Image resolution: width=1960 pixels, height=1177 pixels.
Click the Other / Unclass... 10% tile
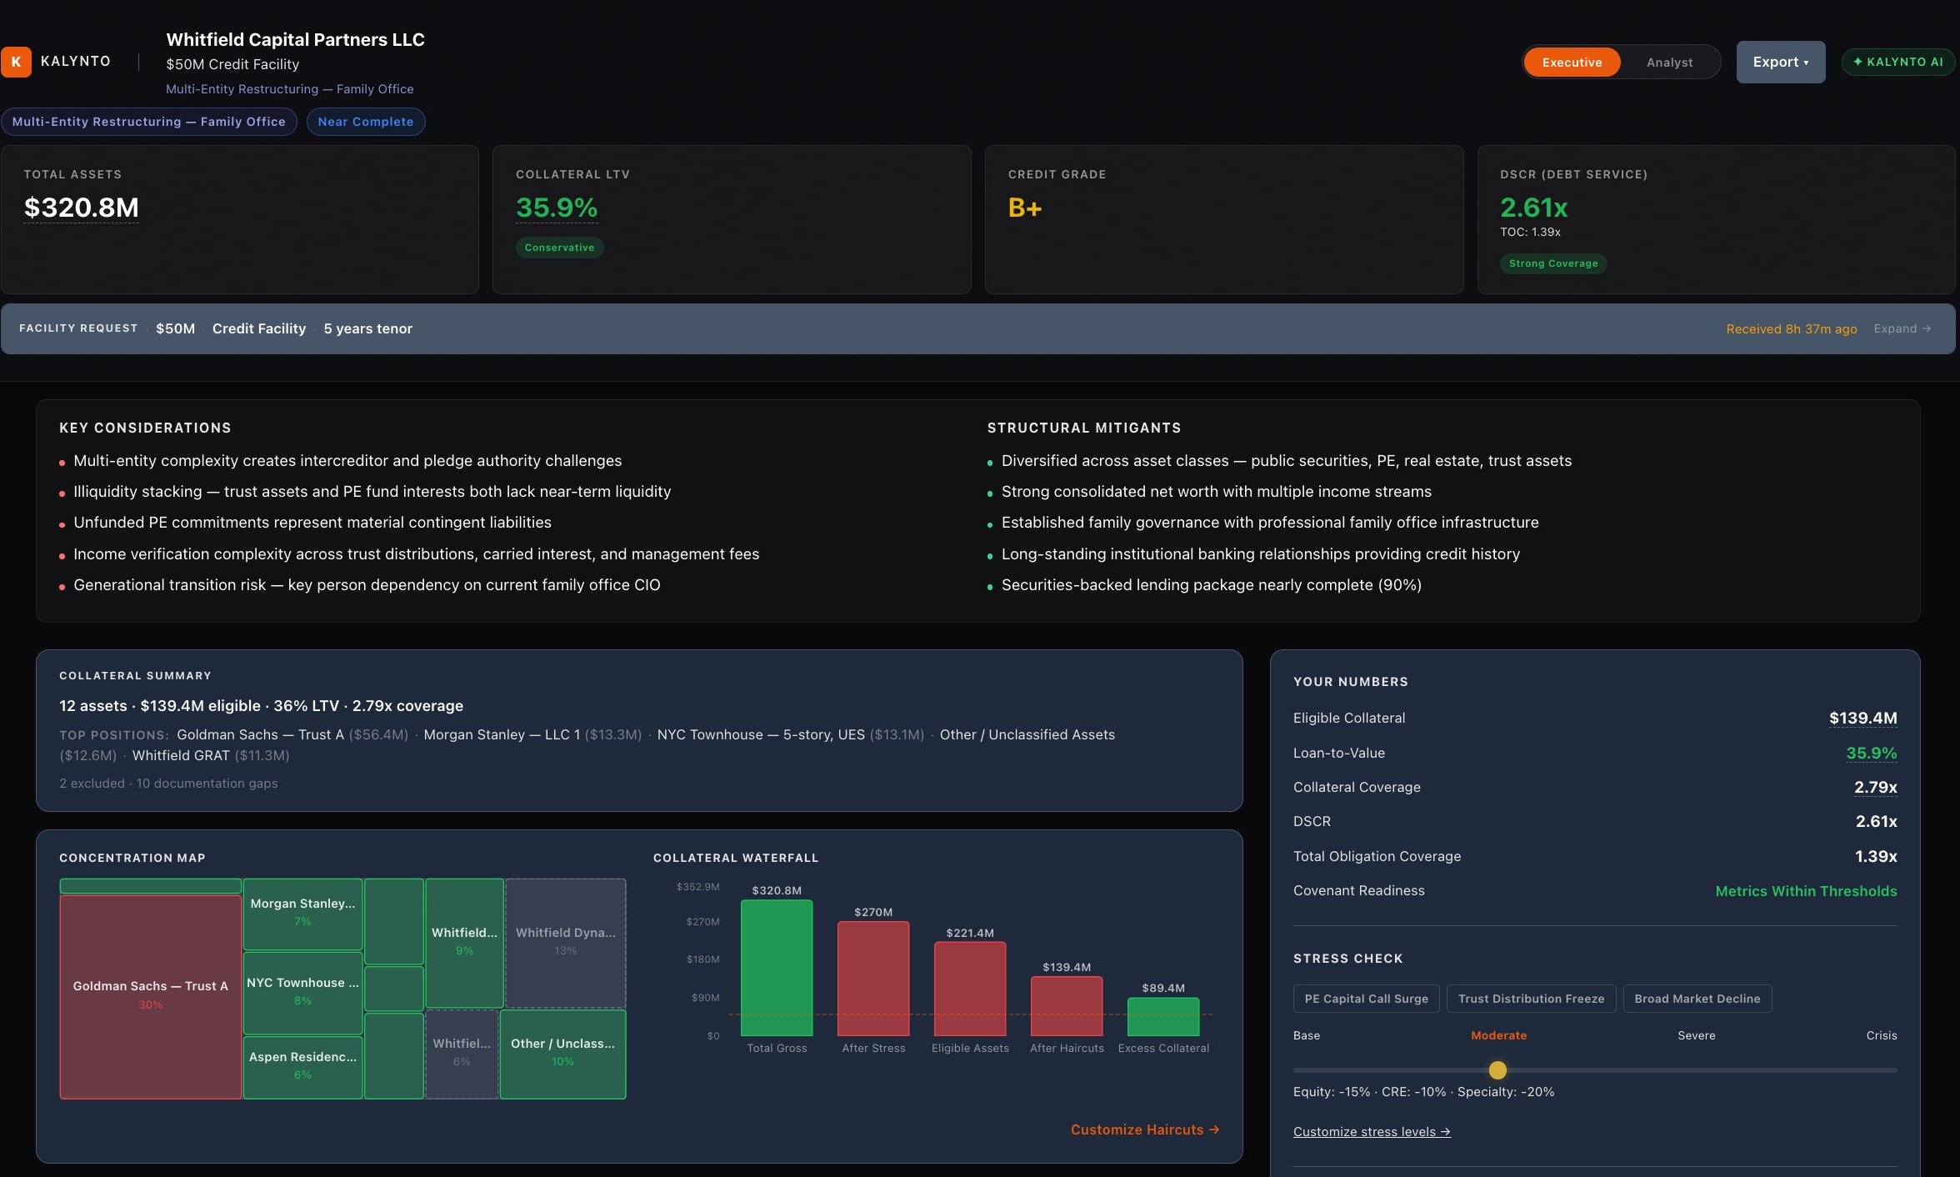pos(562,1054)
